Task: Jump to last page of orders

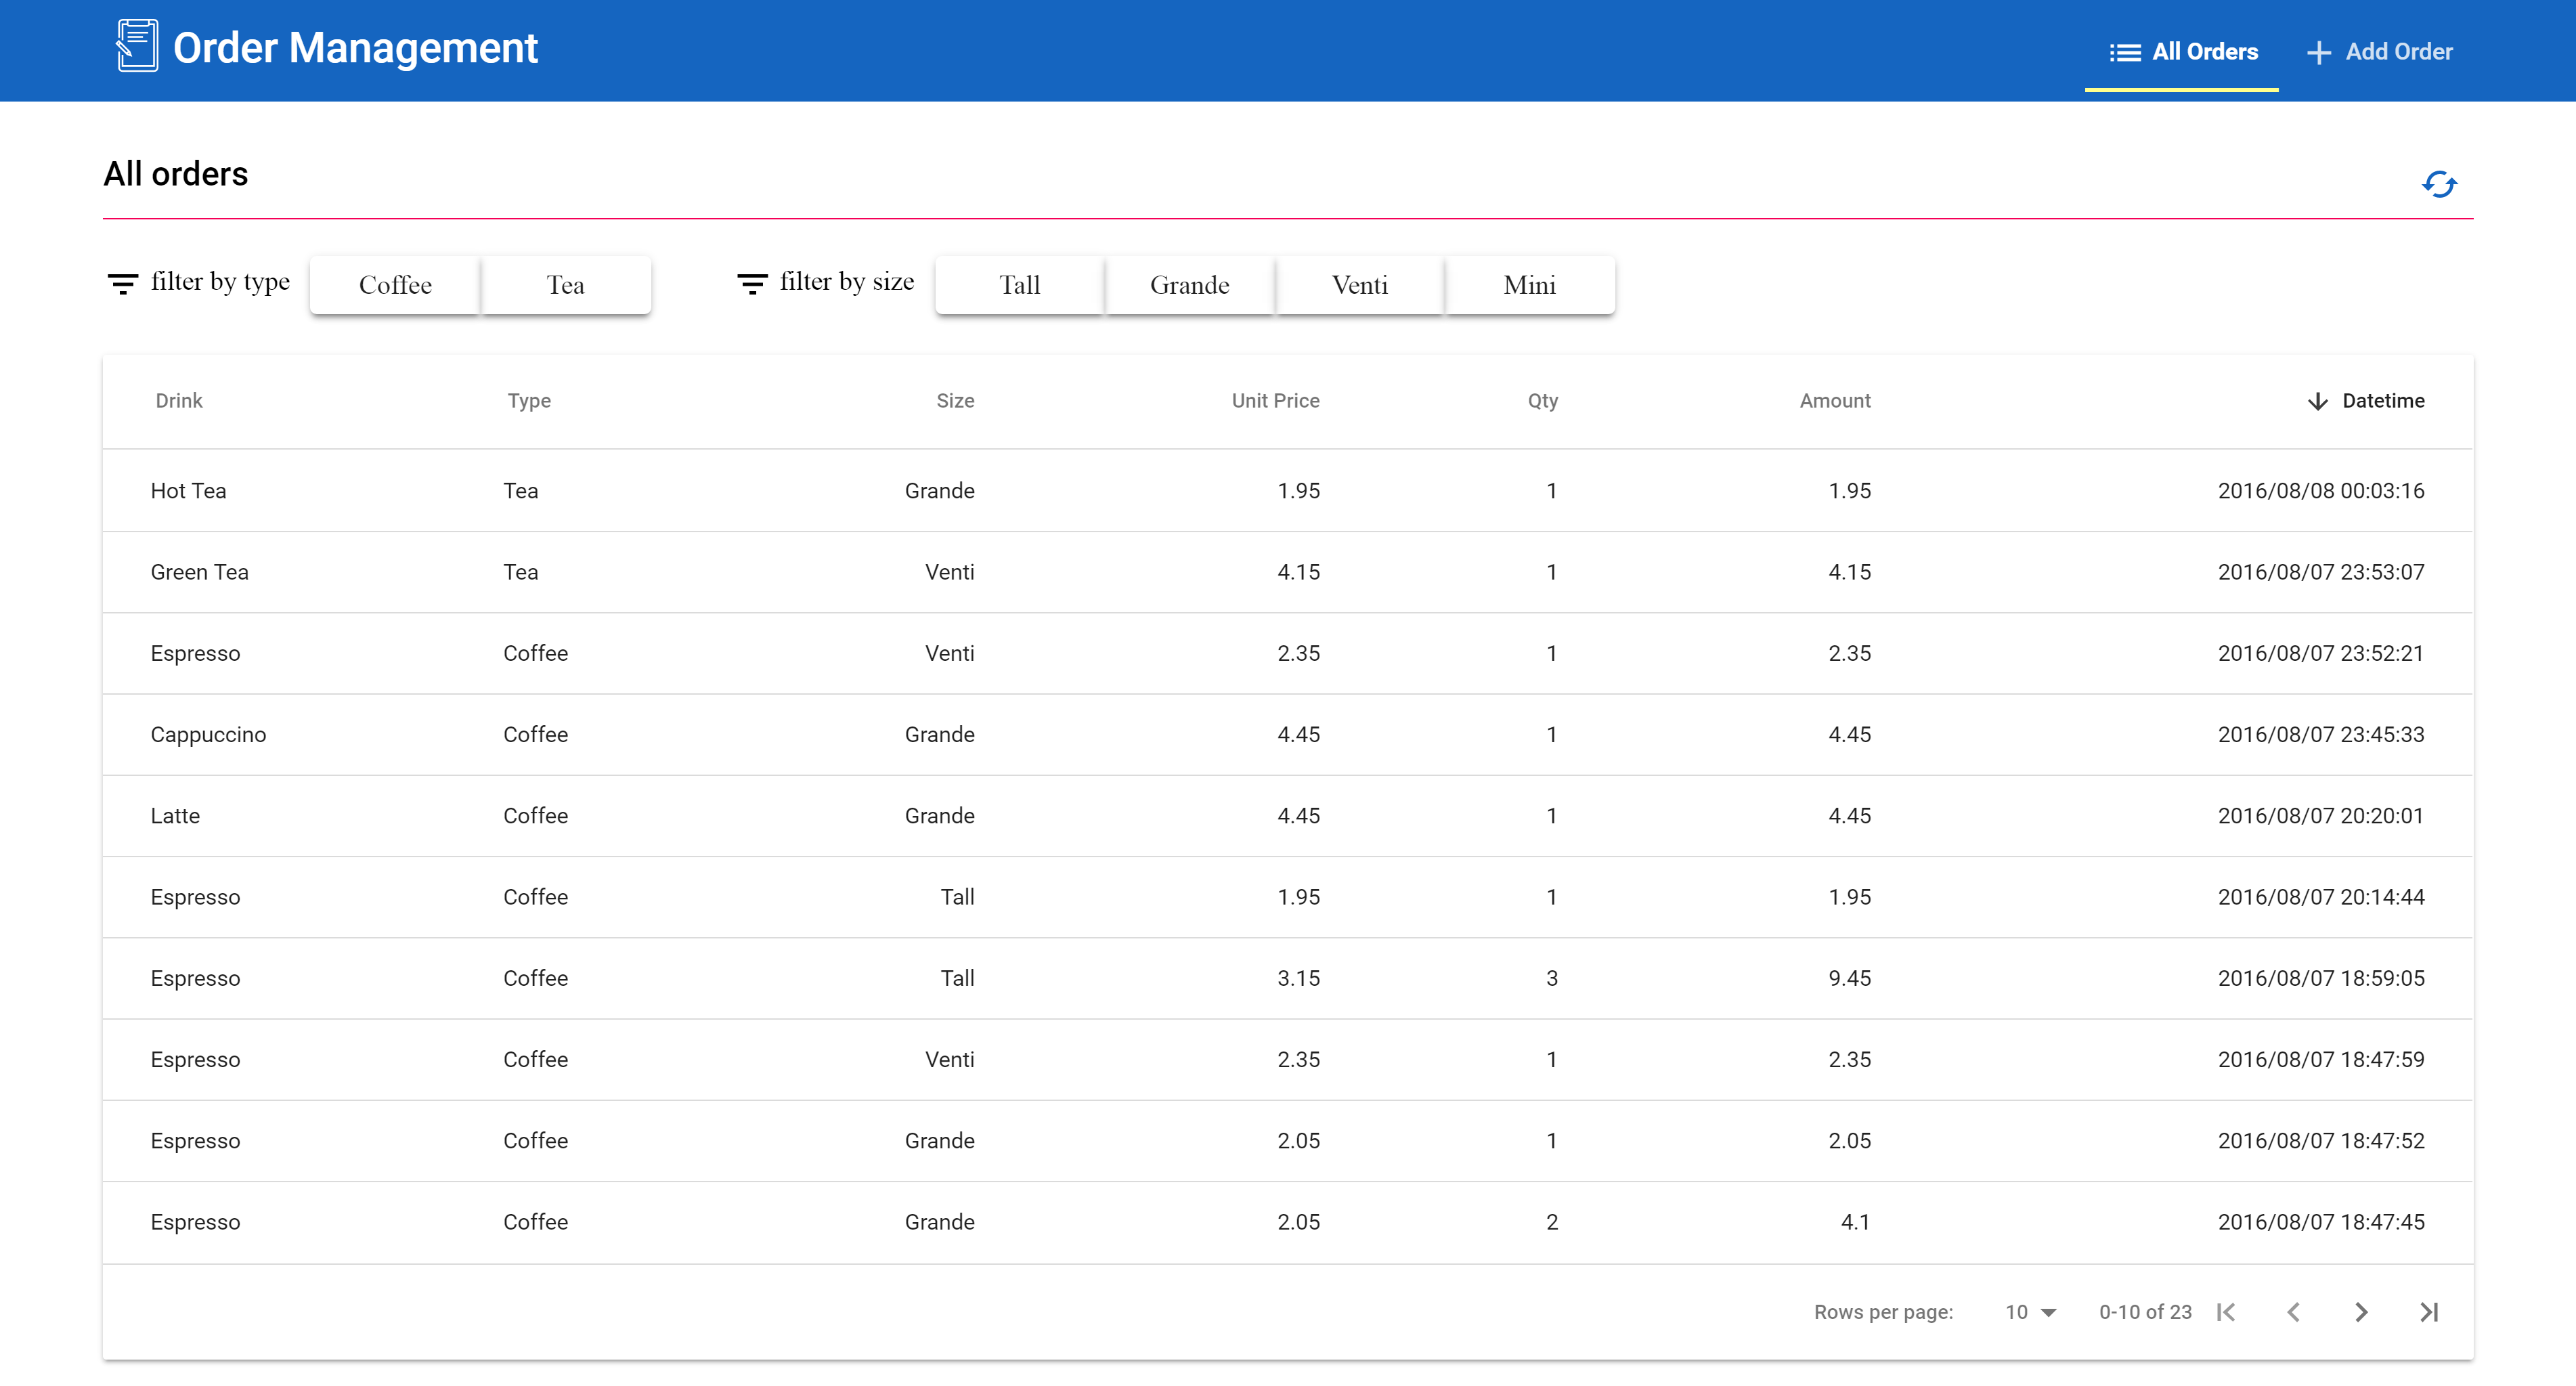Action: click(x=2429, y=1312)
